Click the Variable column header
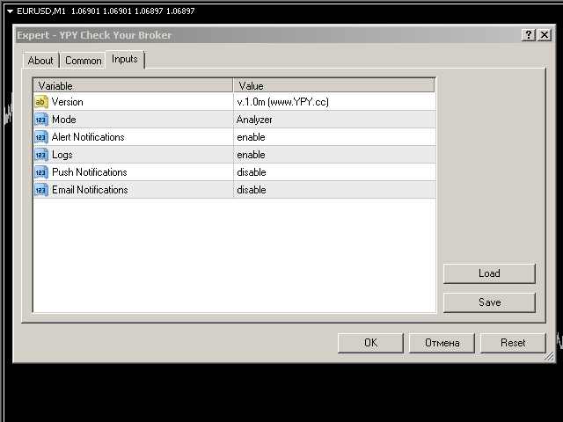 (x=132, y=86)
